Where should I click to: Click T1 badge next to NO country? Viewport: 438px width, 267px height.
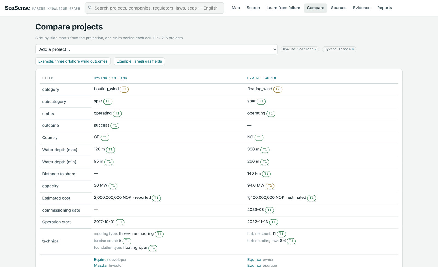(259, 137)
